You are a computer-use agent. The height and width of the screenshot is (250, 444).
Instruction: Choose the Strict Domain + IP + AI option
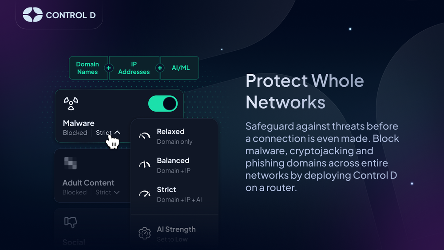point(179,194)
